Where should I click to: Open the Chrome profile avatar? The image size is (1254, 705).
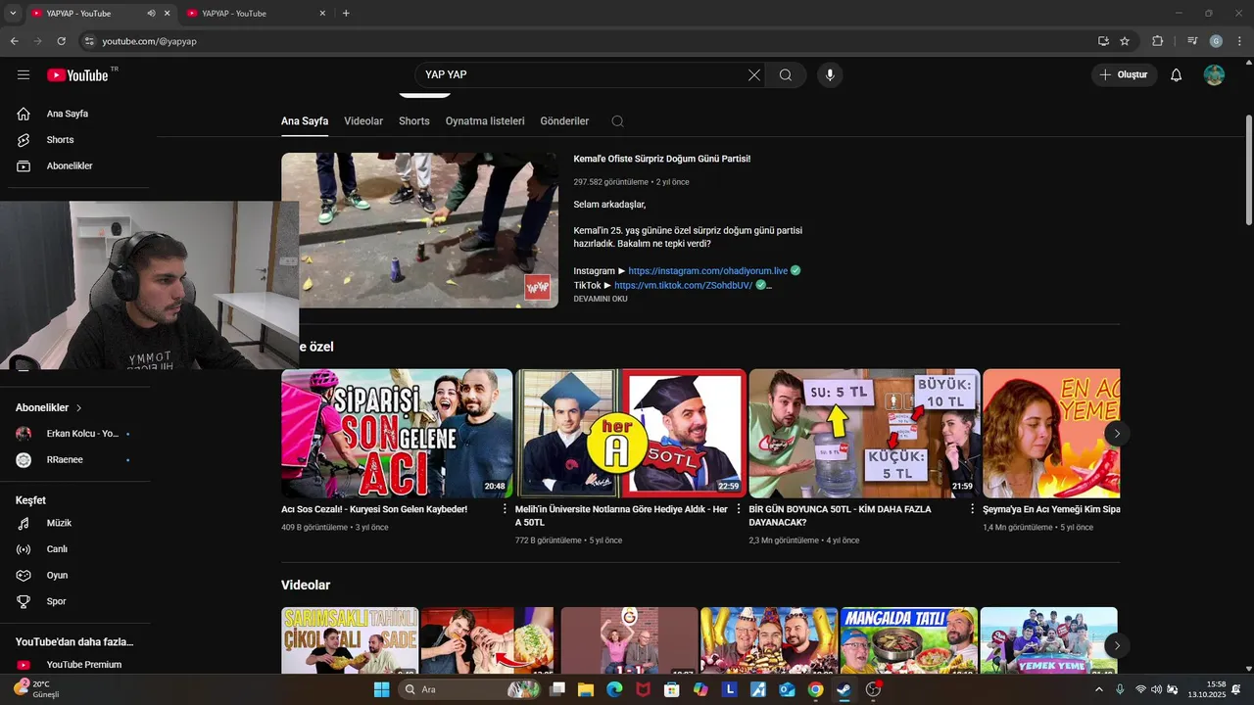pyautogui.click(x=1216, y=41)
